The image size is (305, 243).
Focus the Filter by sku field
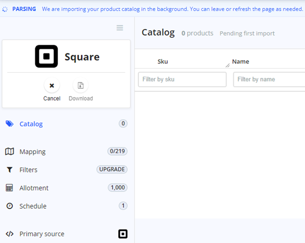tap(182, 79)
